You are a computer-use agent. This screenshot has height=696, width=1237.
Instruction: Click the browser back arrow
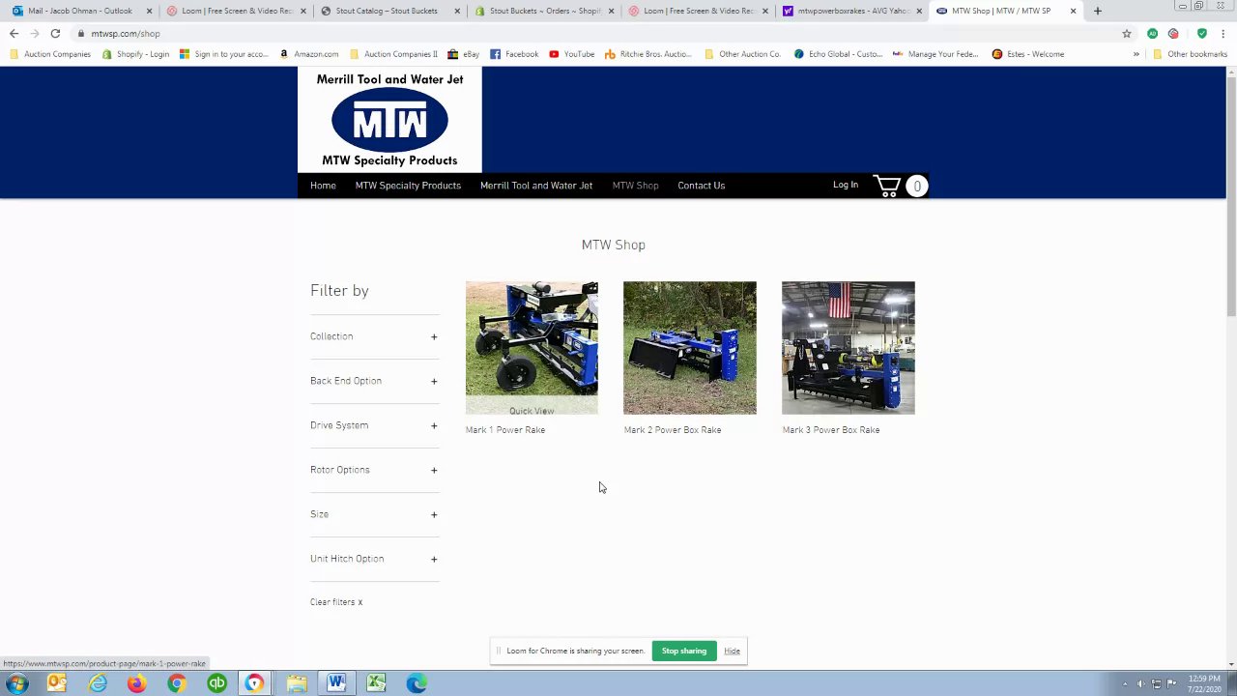(14, 34)
